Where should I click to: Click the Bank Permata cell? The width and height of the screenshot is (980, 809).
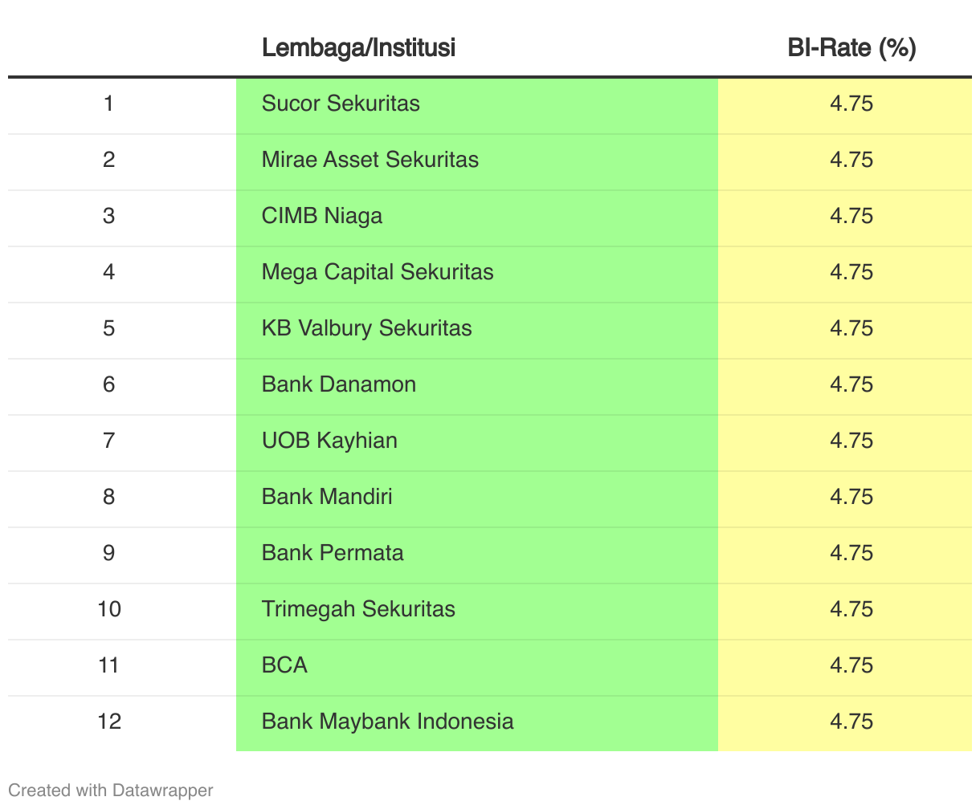click(x=333, y=554)
